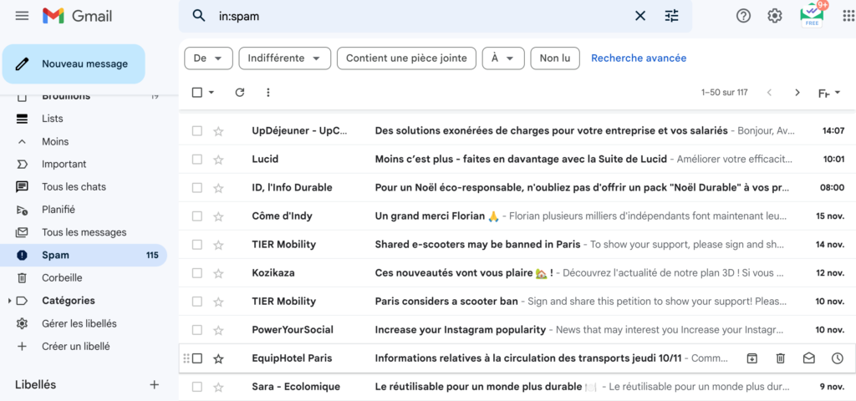Screen dimensions: 856x401
Task: Select the Côme d'Indy email checkbox
Action: [197, 216]
